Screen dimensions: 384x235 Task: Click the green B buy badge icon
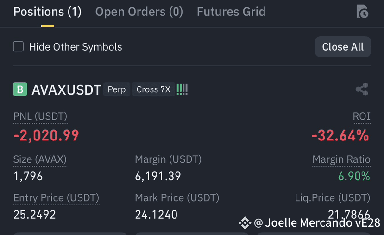point(20,89)
